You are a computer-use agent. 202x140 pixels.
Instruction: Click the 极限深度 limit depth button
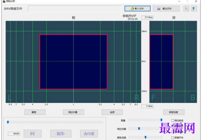click(174, 112)
